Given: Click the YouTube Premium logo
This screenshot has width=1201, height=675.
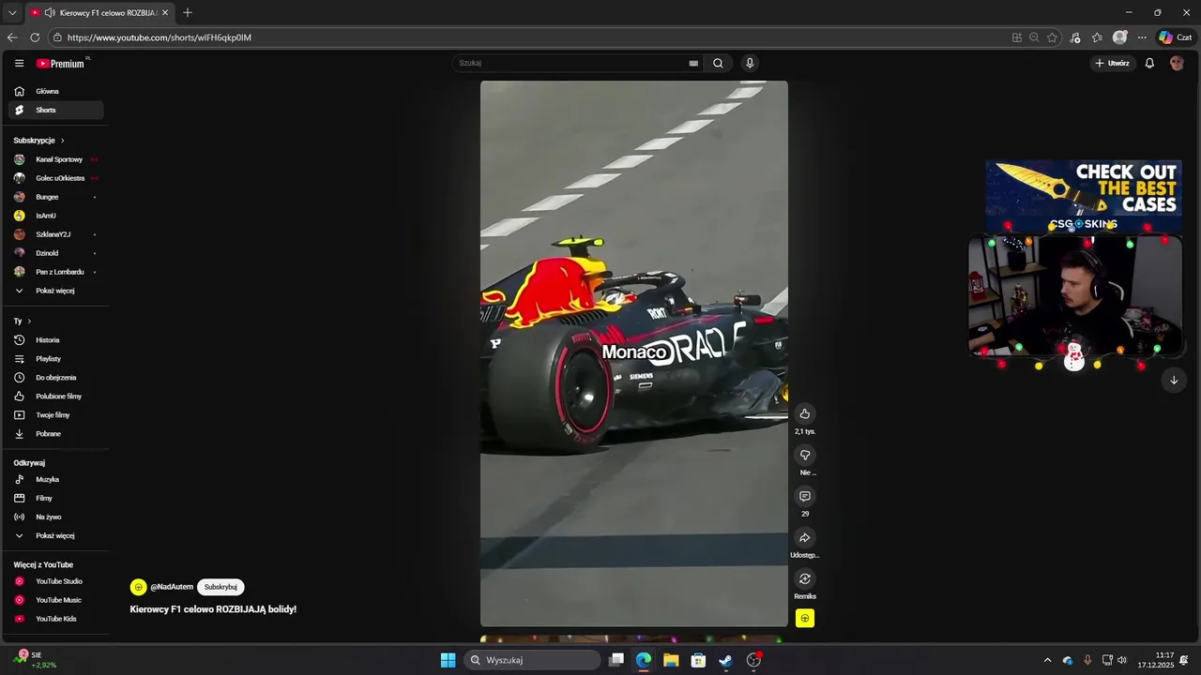Looking at the screenshot, I should click(62, 64).
